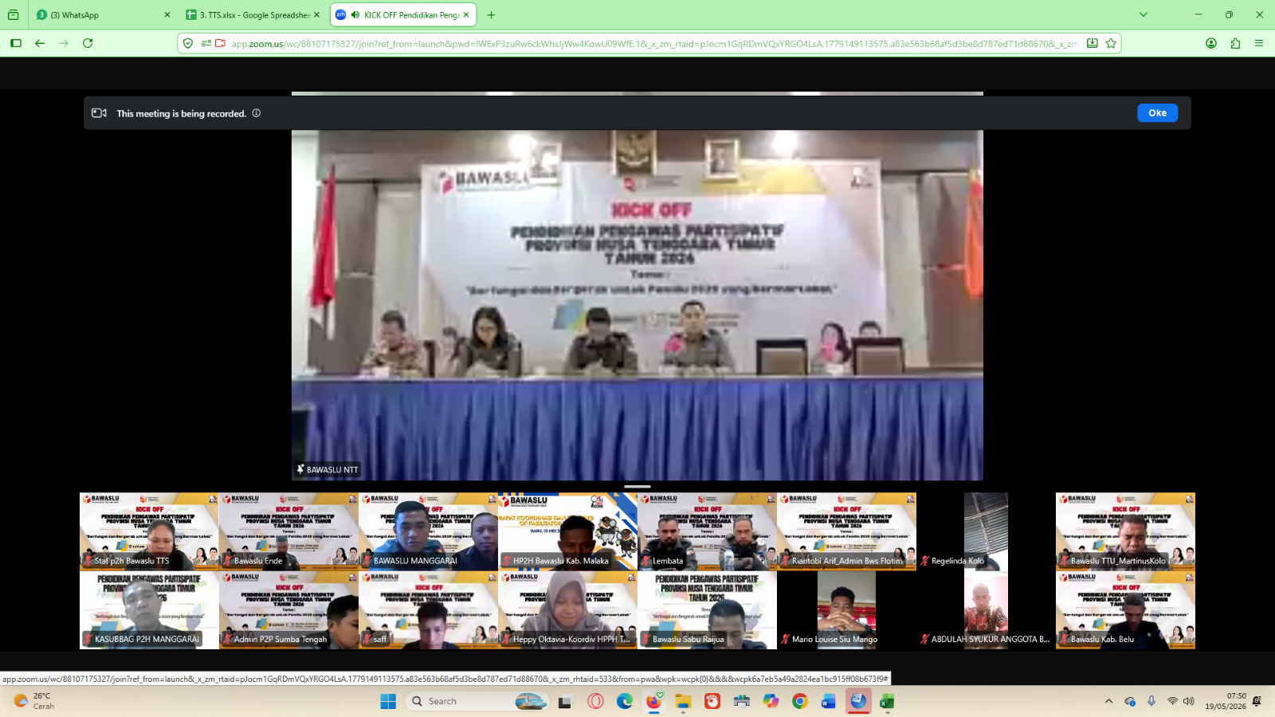Select the Bawaslu Ende participant thumbnail

pyautogui.click(x=288, y=531)
